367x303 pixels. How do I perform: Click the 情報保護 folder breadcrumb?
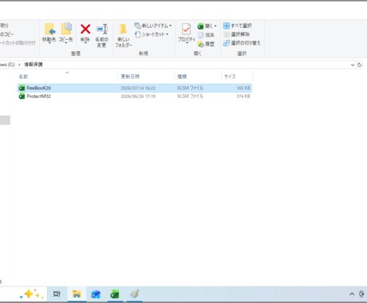(x=34, y=65)
